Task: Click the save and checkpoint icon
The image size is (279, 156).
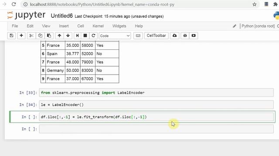Action: coord(12,36)
